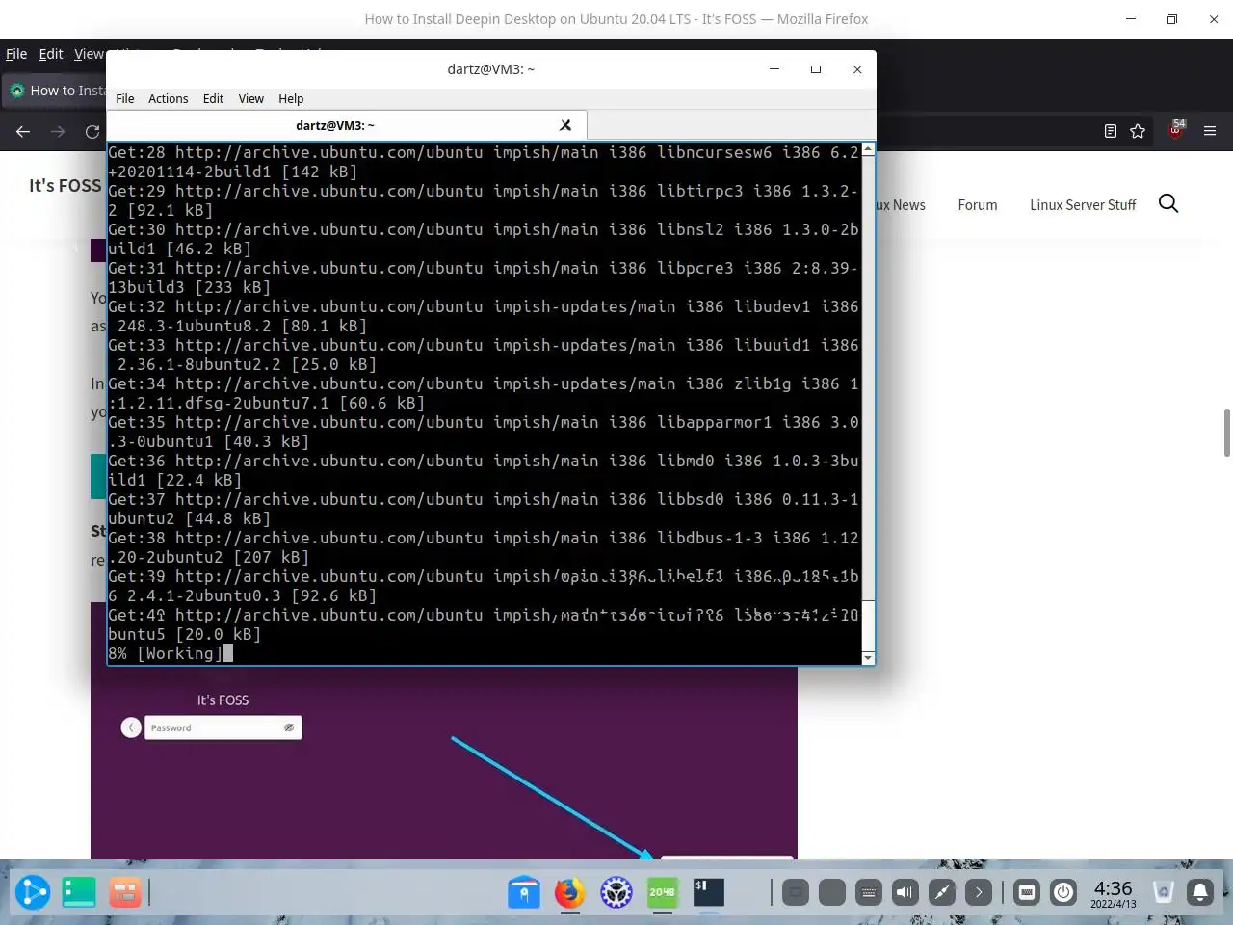Maximize the terminal window

[x=816, y=69]
